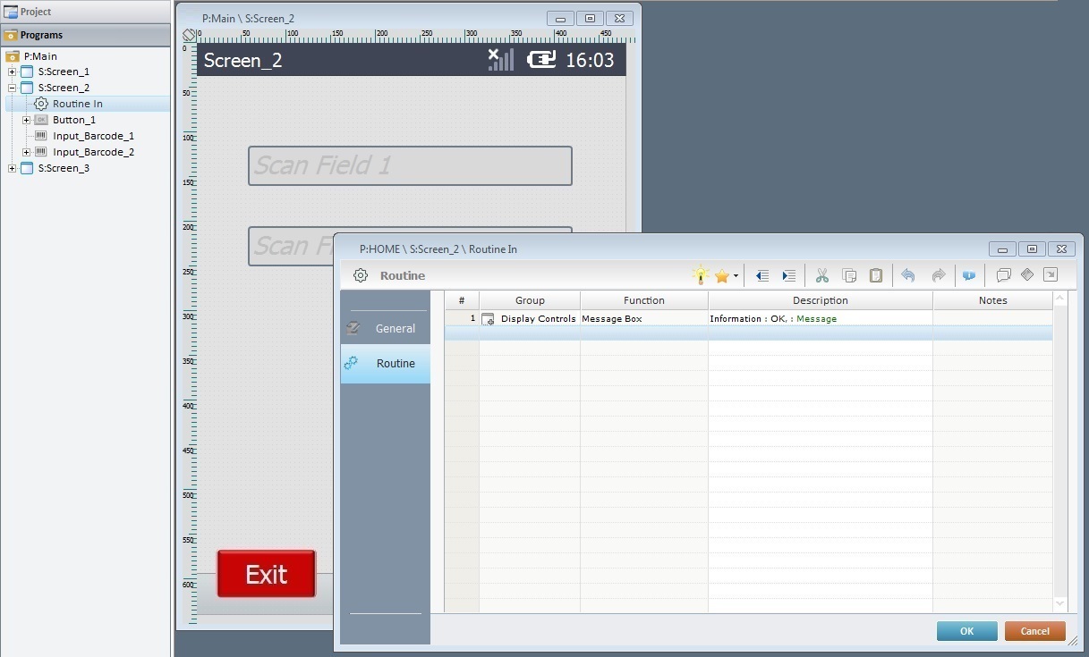Click the Copy icon in Routine toolbar
The image size is (1089, 657).
[x=849, y=275]
